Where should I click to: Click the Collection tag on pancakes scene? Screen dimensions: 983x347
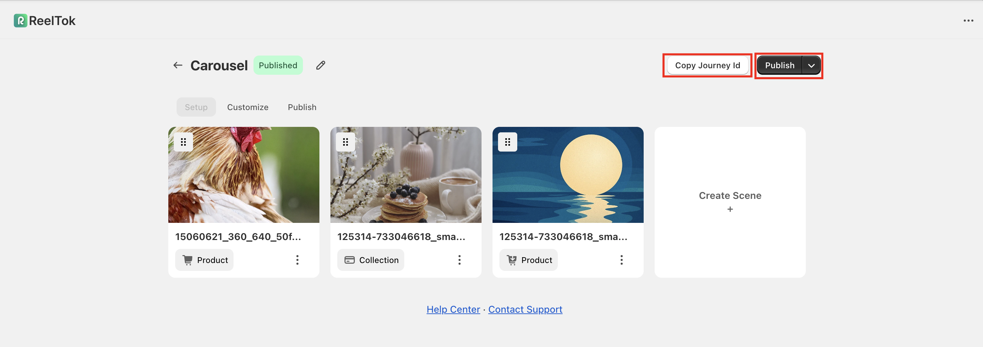[x=371, y=260]
